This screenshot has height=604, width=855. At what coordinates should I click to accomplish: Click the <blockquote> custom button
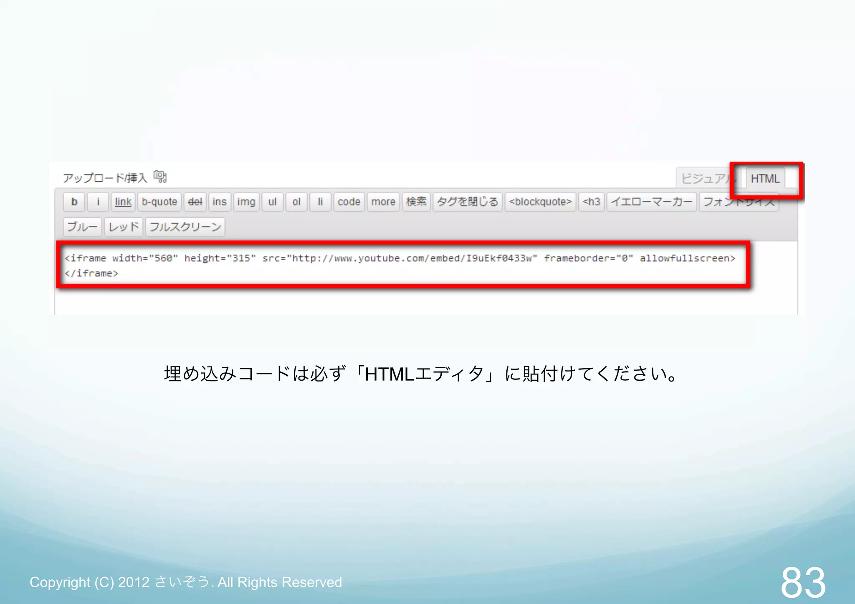point(540,202)
